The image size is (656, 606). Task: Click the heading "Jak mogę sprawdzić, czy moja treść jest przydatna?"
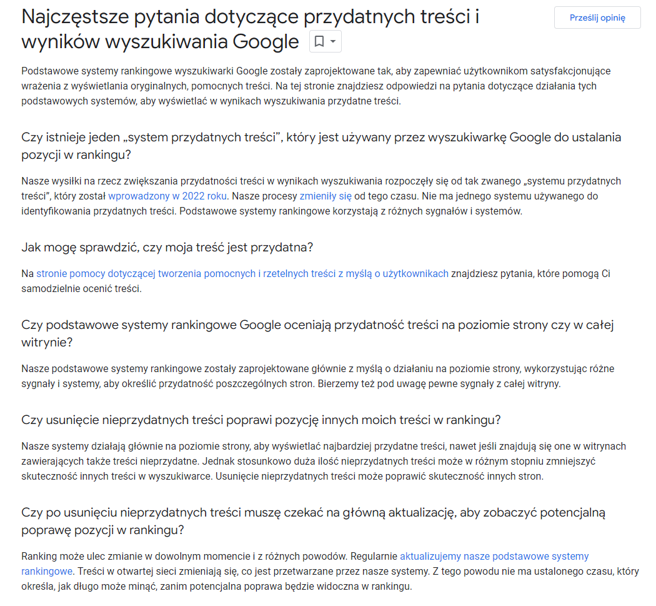pos(167,248)
